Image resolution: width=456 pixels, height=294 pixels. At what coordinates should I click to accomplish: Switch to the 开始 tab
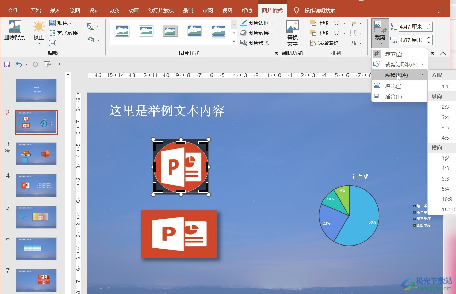pyautogui.click(x=35, y=11)
